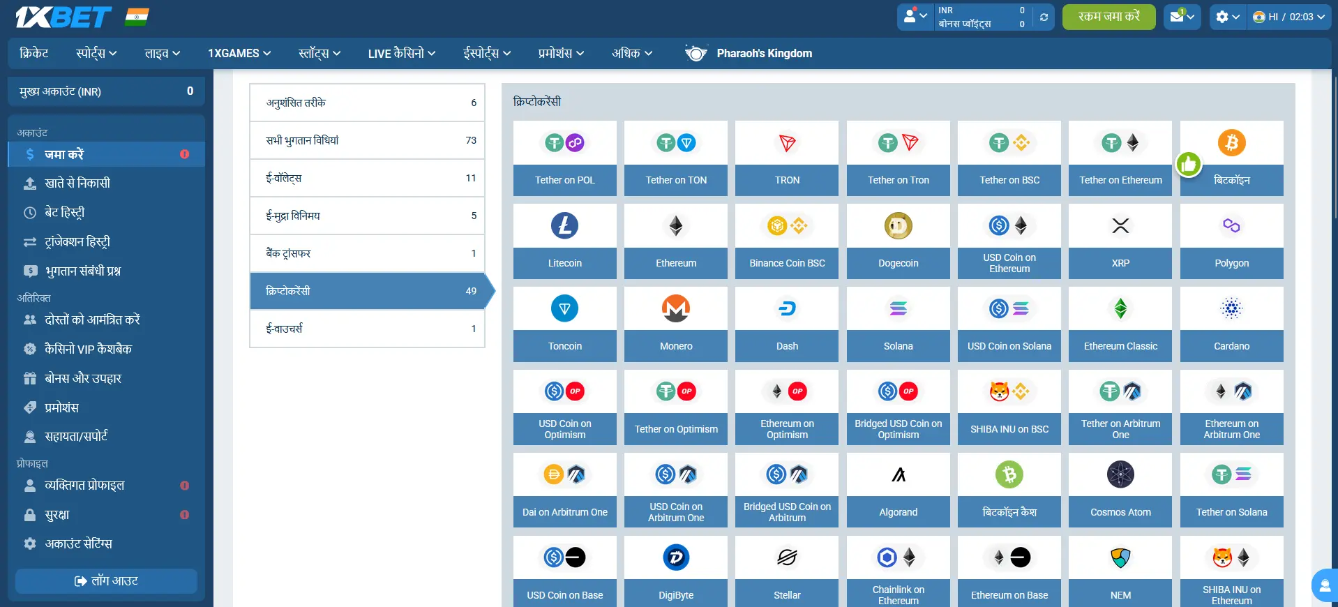Screen dimensions: 1338x607
Task: Select the ई-वॉलेट्स payment category
Action: click(367, 178)
